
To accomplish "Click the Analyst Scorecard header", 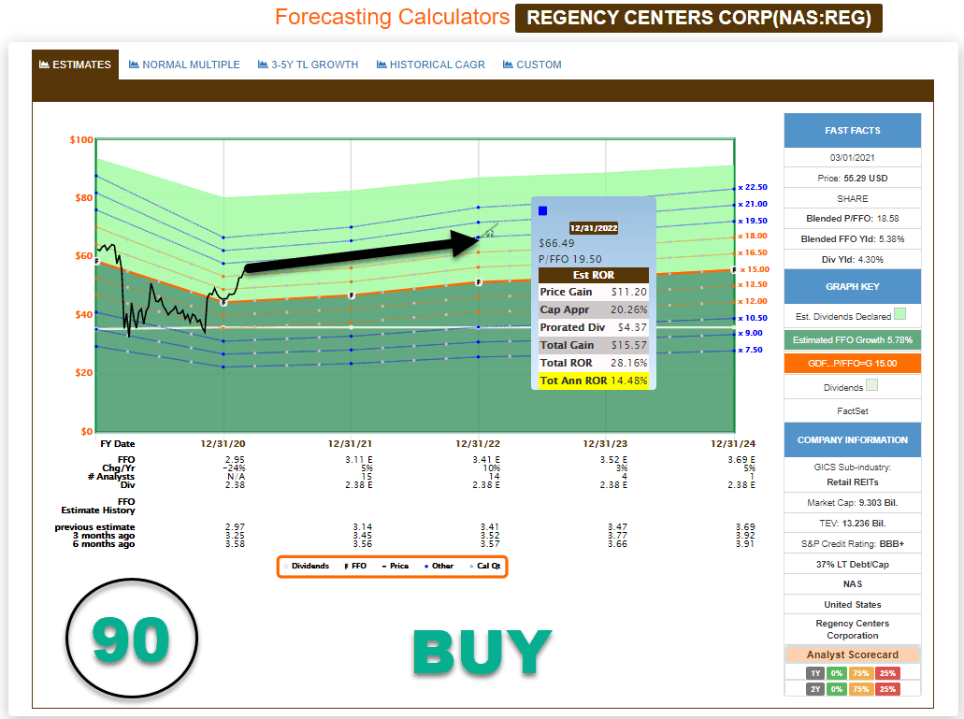I will (853, 654).
